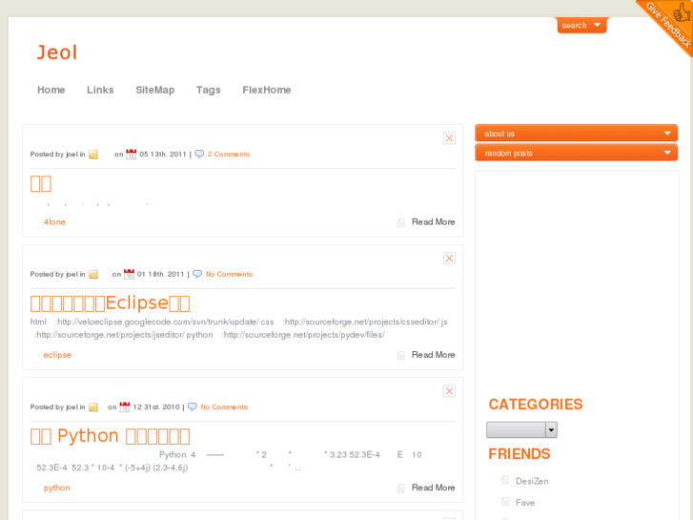
Task: Click the document icon next to Fave
Action: 505,502
